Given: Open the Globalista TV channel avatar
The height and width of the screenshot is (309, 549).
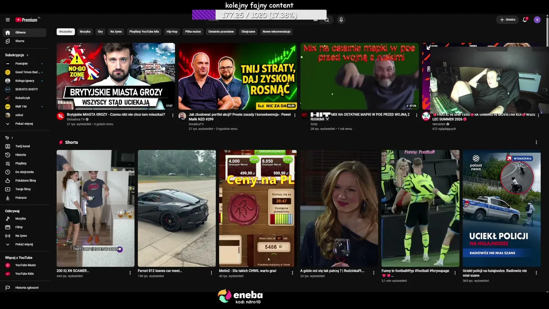Looking at the screenshot, I should pos(60,116).
